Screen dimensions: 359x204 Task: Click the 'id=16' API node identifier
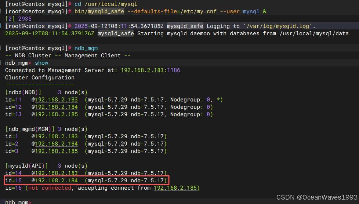point(13,188)
